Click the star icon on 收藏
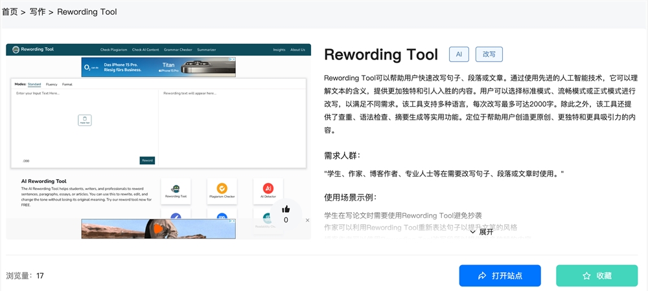This screenshot has width=648, height=291. (x=586, y=275)
